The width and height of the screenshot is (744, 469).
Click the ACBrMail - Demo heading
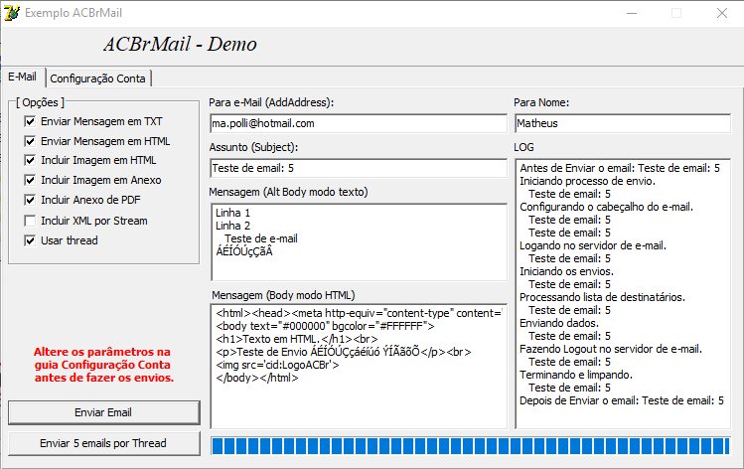click(x=181, y=44)
